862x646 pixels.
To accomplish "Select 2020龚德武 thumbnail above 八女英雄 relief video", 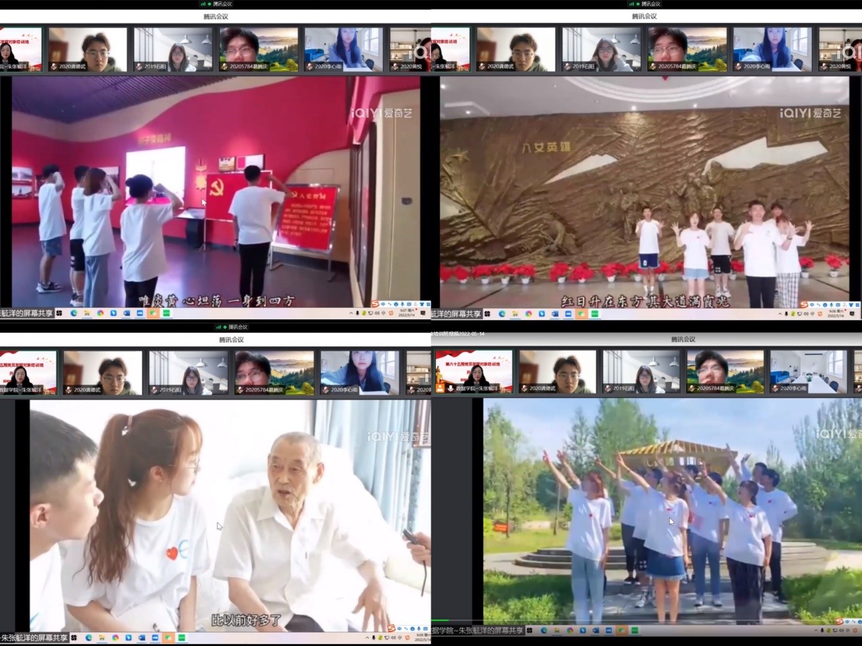I will [516, 50].
